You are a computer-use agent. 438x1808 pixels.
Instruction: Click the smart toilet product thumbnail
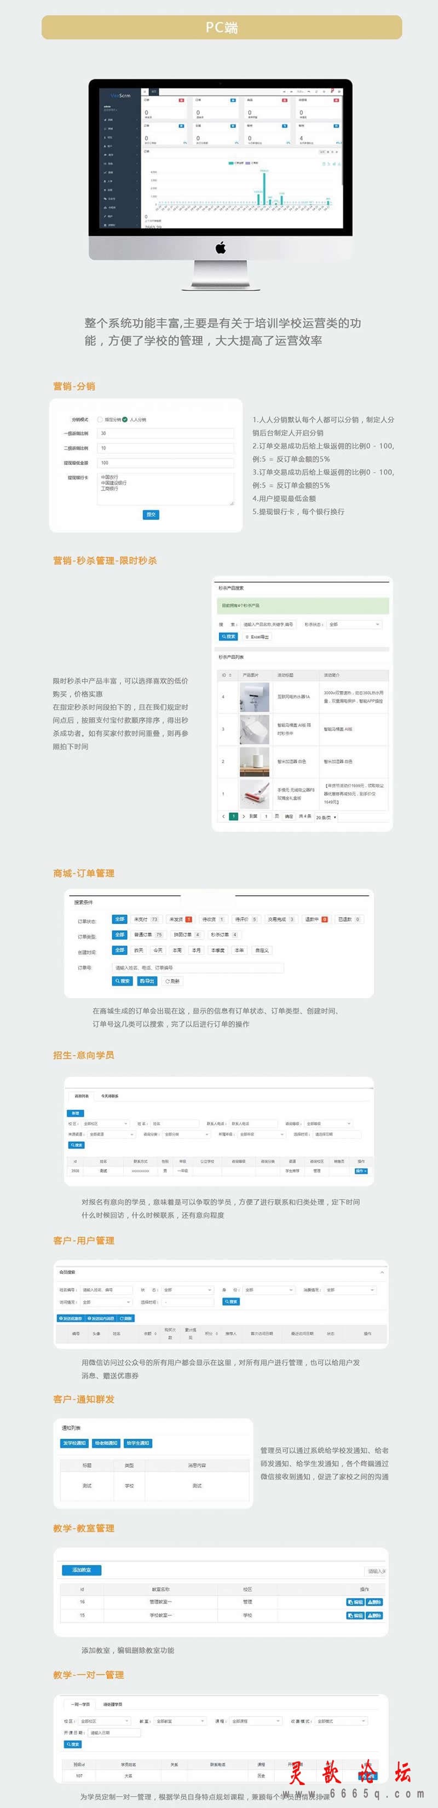254,730
